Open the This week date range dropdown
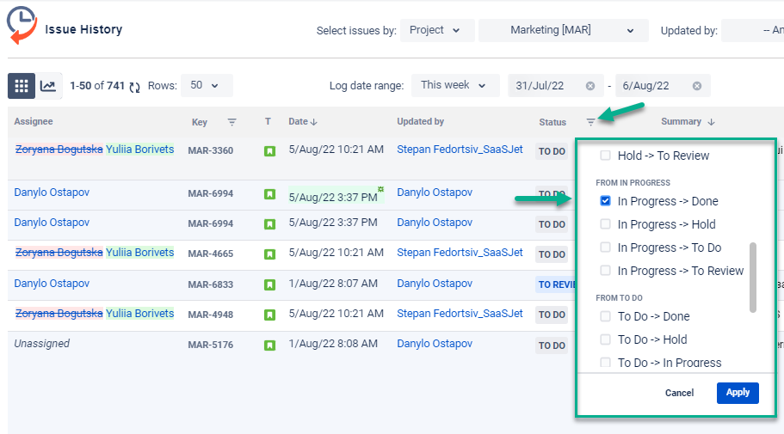 (x=455, y=85)
